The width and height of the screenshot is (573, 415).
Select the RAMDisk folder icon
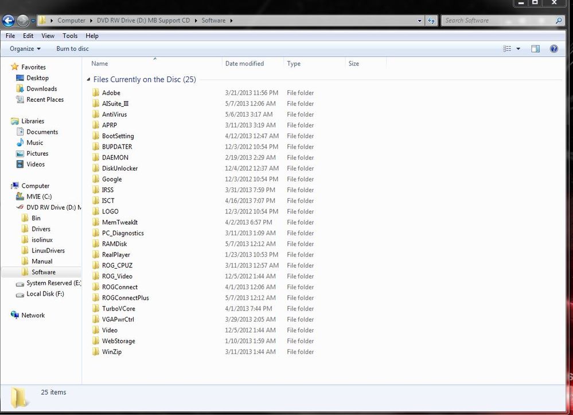pos(95,243)
